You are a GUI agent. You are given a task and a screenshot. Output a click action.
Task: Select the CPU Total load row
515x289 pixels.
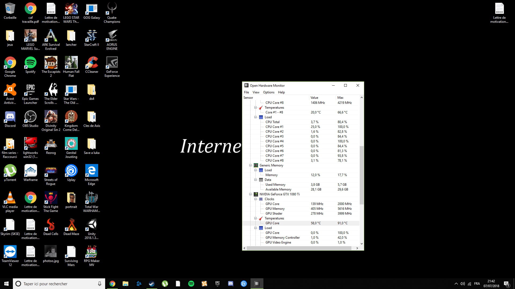[301, 122]
